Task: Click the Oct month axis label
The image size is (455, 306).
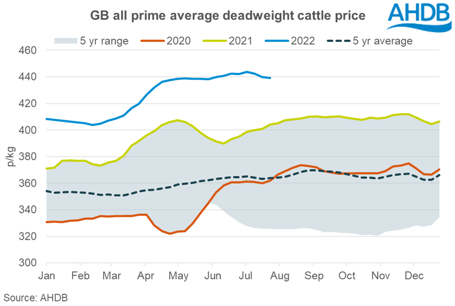Action: (x=347, y=275)
